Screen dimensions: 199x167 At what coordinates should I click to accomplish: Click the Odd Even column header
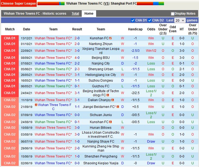pos(173,29)
